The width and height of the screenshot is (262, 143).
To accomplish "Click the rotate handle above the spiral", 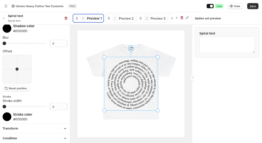I will [131, 49].
